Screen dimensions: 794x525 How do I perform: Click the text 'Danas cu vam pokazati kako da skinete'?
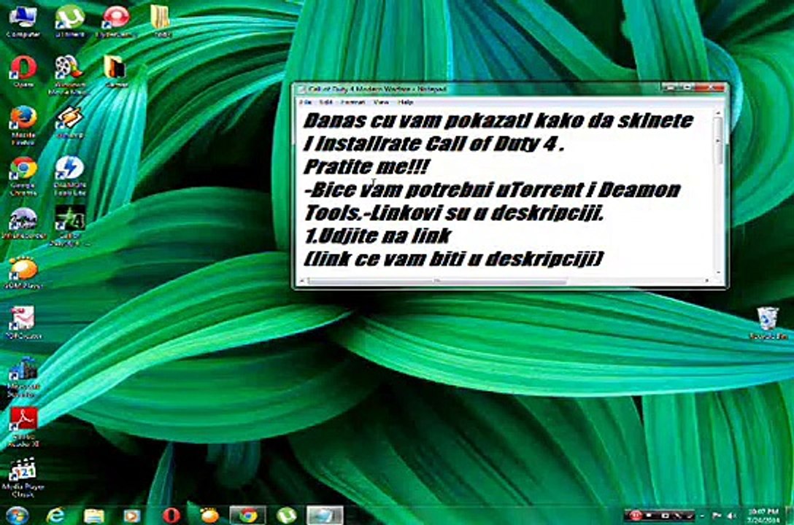498,121
